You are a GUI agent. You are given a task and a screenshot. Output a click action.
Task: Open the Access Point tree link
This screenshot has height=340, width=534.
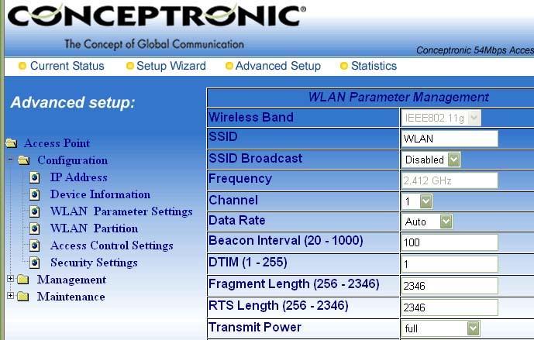click(57, 143)
